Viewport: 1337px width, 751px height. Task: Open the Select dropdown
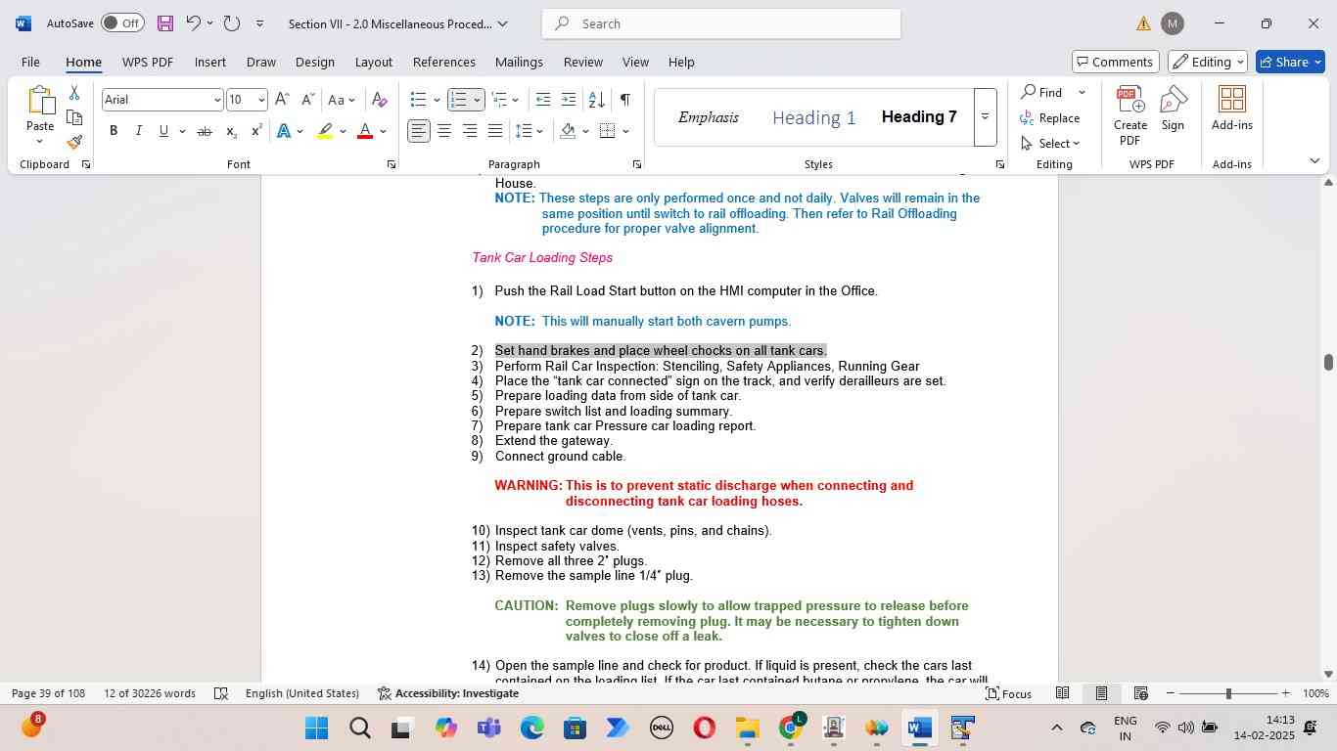tap(1050, 144)
